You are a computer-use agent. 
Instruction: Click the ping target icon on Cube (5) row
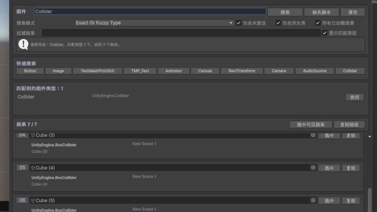(x=313, y=200)
